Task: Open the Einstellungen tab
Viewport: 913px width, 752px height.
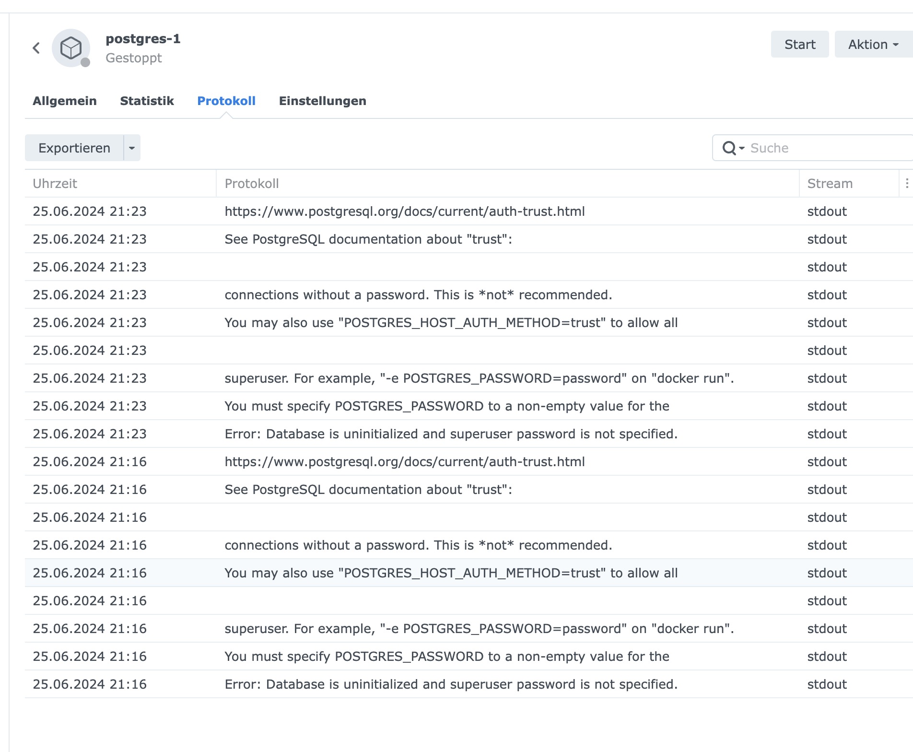Action: (323, 101)
